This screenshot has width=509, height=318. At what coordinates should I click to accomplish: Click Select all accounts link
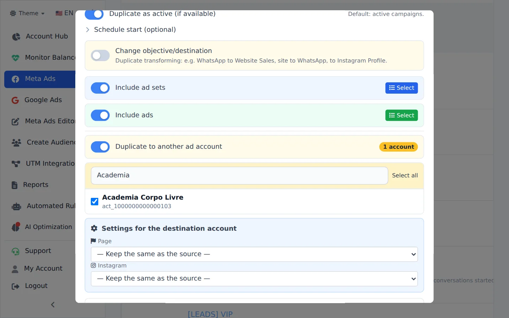tap(405, 176)
